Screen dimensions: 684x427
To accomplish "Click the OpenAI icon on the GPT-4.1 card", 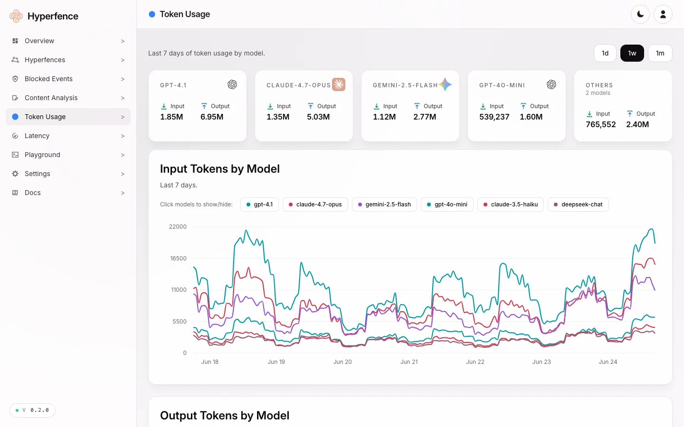I will click(232, 84).
